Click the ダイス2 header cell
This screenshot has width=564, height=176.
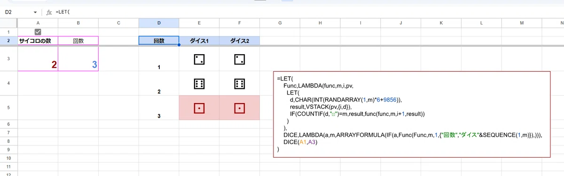(x=240, y=41)
